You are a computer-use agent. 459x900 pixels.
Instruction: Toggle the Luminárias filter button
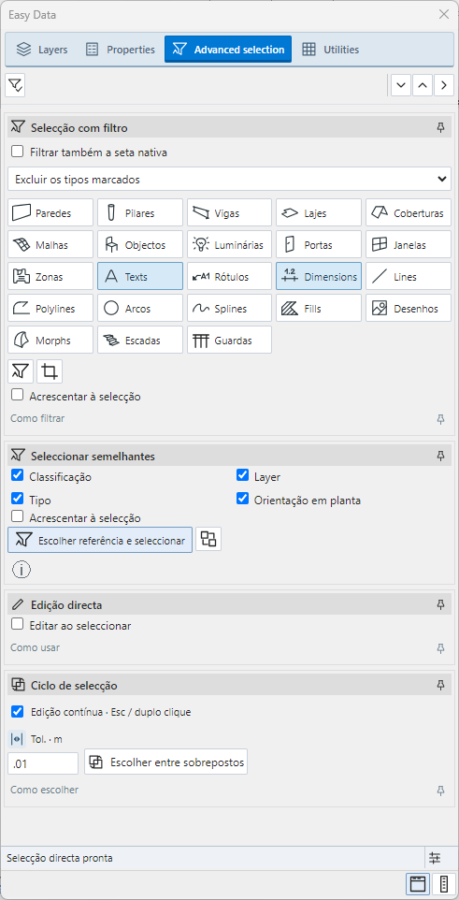point(230,245)
